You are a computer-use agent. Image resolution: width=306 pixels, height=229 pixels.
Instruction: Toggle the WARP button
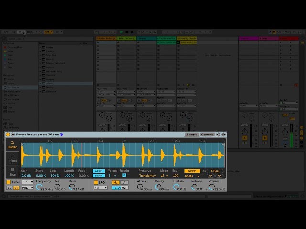[x=192, y=171]
